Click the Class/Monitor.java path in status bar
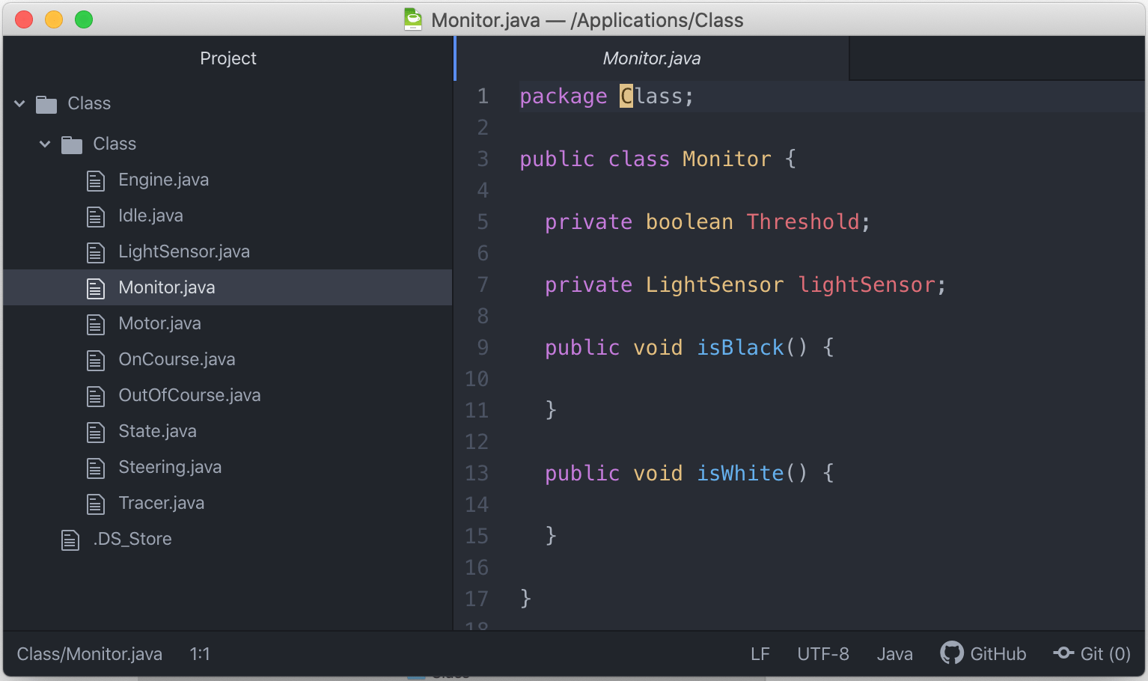1148x681 pixels. (89, 653)
